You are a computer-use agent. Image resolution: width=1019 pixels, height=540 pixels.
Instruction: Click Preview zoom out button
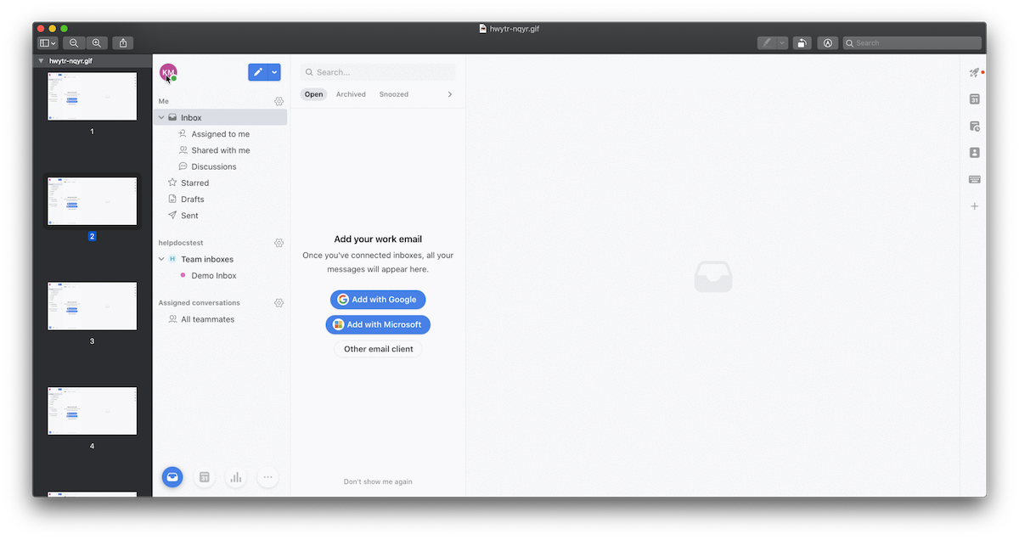point(74,42)
